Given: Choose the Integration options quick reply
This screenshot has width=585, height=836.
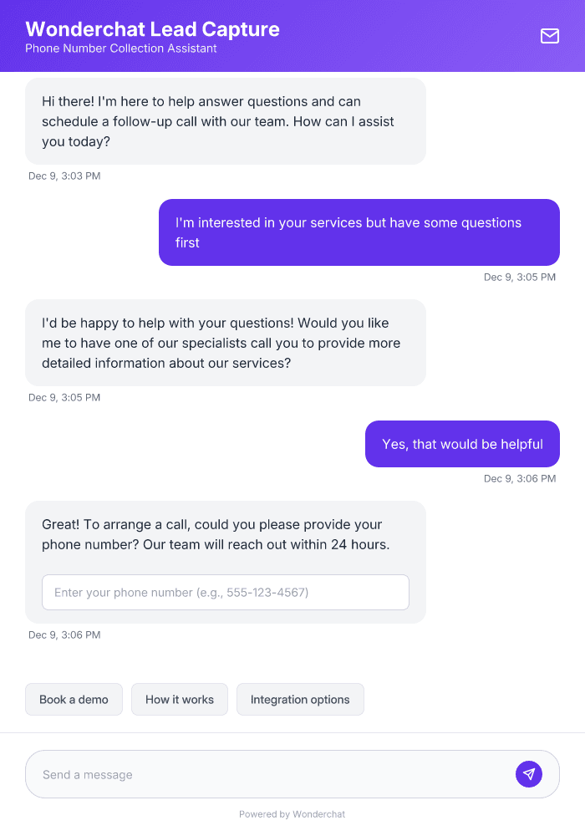Looking at the screenshot, I should point(300,699).
